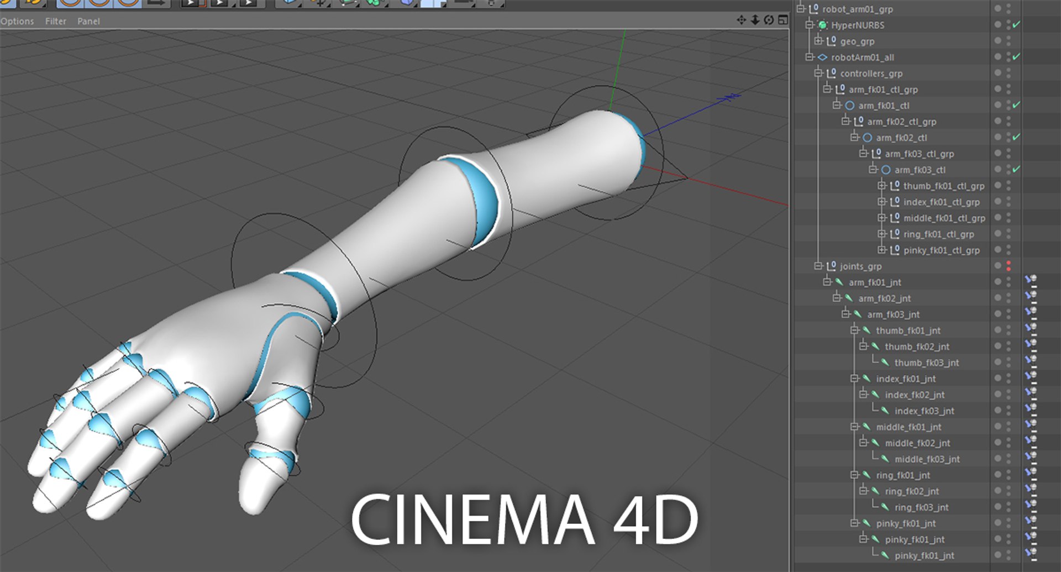The height and width of the screenshot is (572, 1061).
Task: Toggle the arm_fk03_ctl enable checkmark
Action: pyautogui.click(x=1016, y=170)
